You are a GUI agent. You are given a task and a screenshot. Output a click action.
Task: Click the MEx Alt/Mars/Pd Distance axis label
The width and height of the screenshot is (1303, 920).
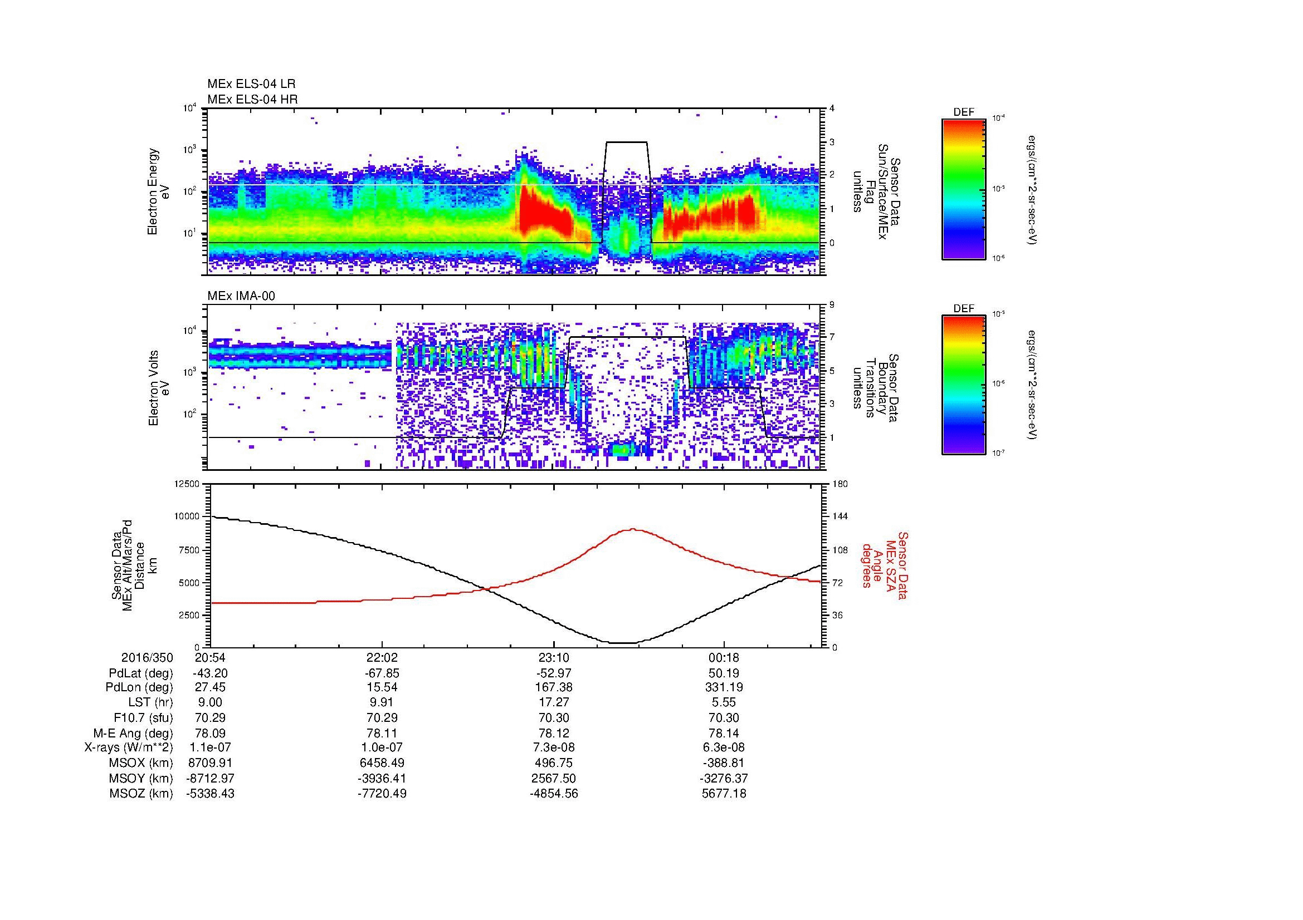[133, 565]
